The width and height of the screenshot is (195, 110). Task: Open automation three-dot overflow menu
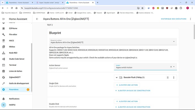click(x=190, y=19)
